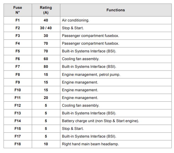Click the 60 amp rating cell

[46, 59]
